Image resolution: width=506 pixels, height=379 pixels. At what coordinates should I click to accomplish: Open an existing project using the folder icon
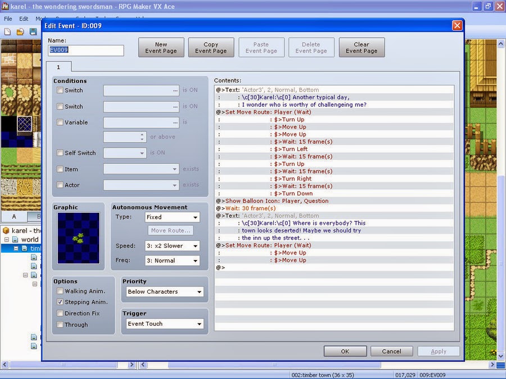pyautogui.click(x=20, y=31)
